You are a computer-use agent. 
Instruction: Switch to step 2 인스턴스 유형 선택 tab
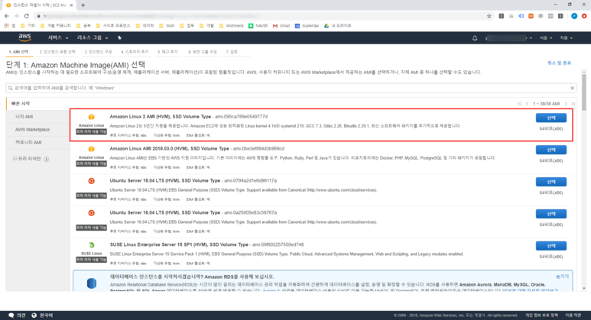click(57, 52)
